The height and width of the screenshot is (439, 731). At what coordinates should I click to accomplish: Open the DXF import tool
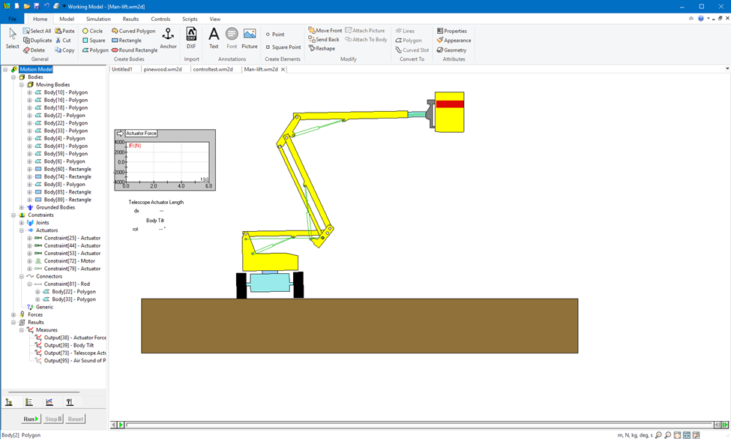click(x=191, y=36)
